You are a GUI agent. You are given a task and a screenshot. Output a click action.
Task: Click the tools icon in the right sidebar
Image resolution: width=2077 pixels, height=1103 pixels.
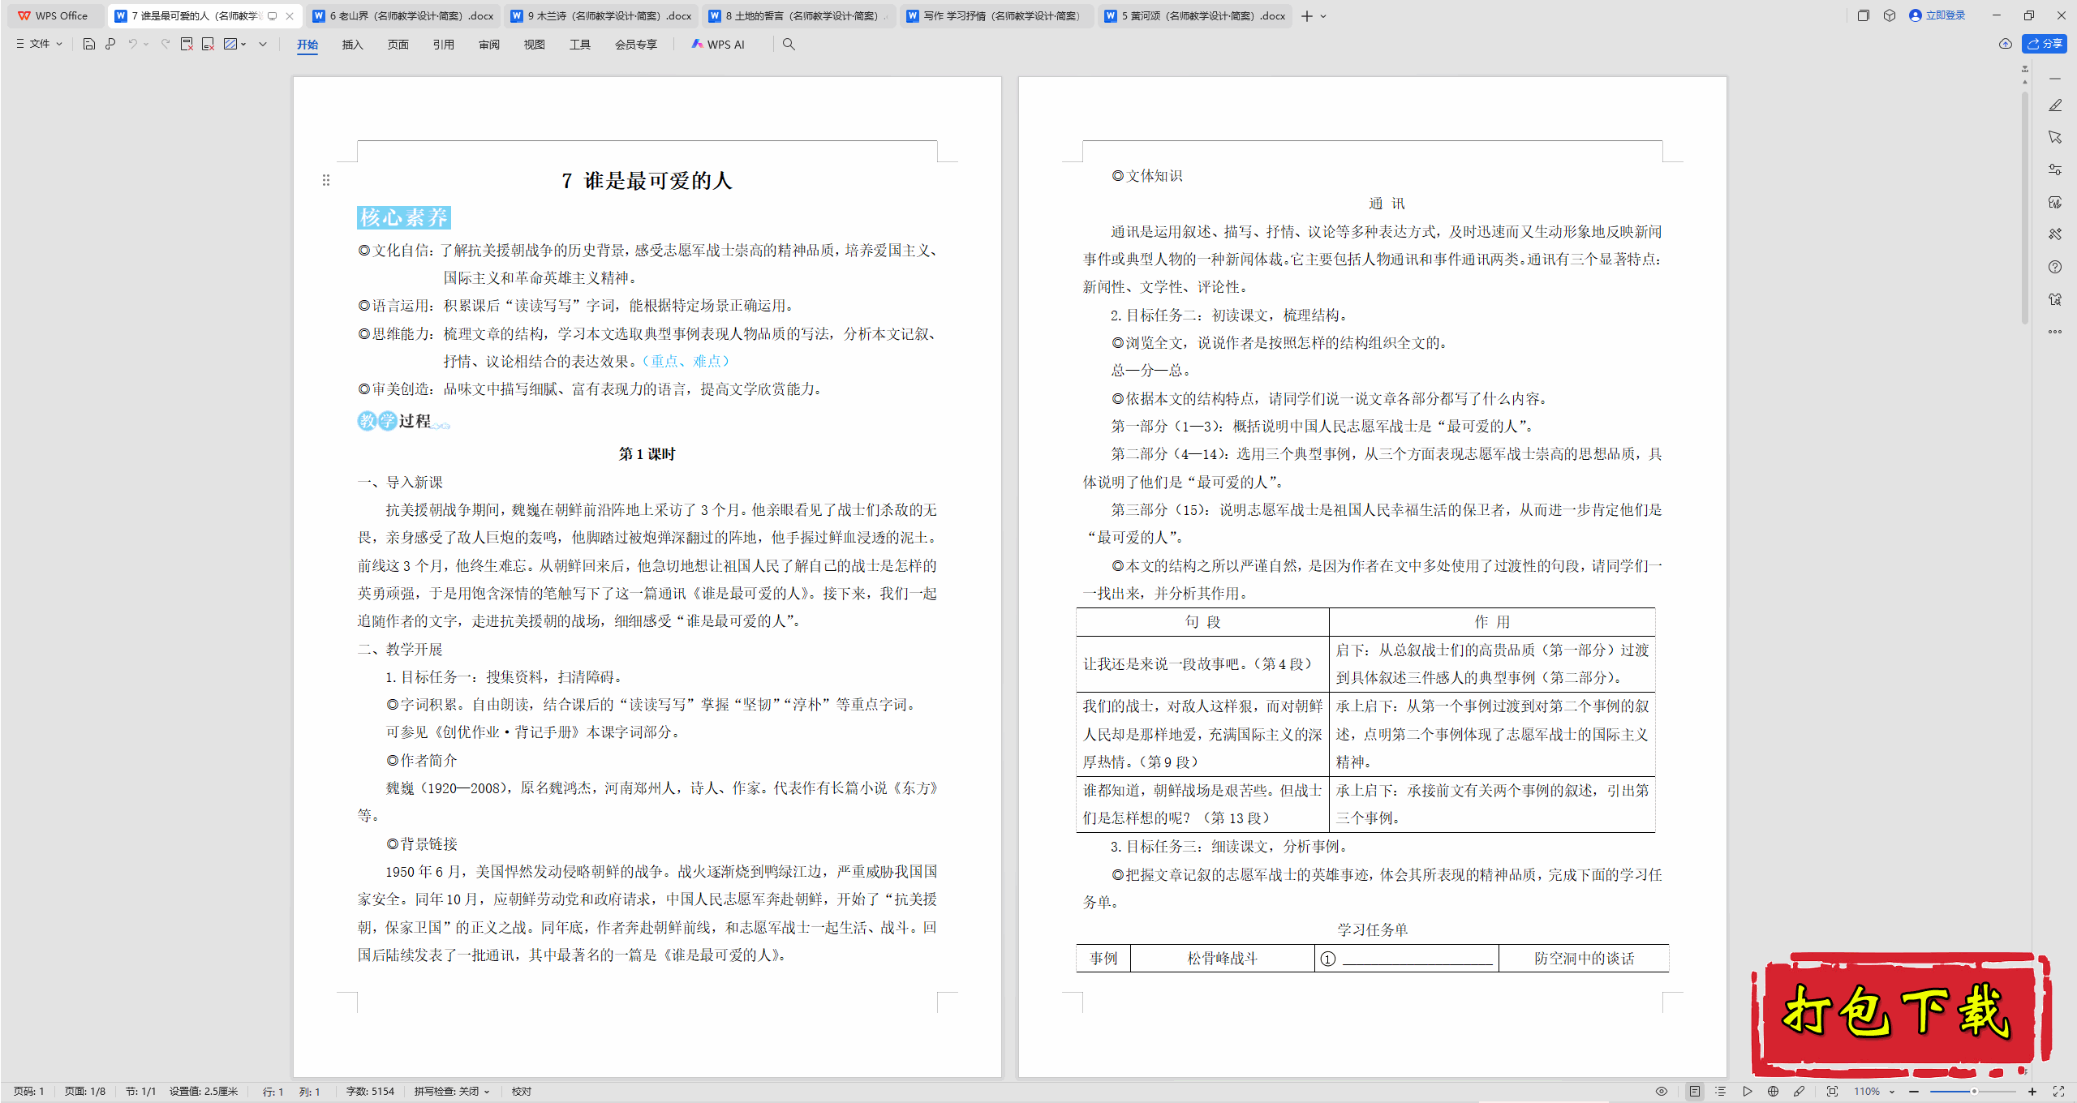point(2055,234)
